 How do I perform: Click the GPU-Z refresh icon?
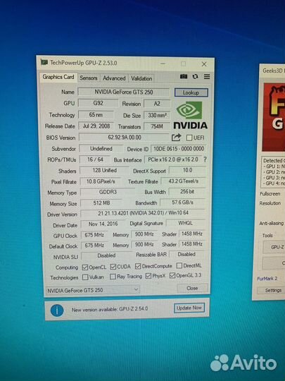[195, 77]
